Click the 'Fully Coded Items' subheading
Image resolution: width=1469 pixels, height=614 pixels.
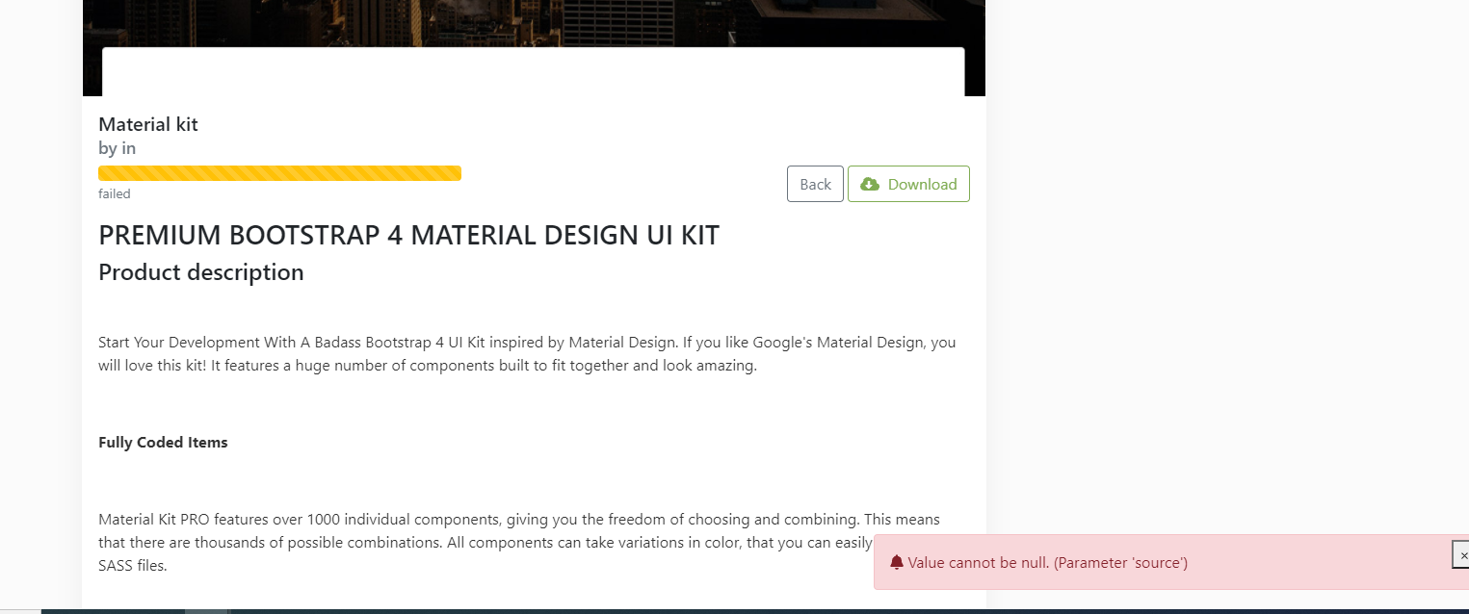(162, 442)
